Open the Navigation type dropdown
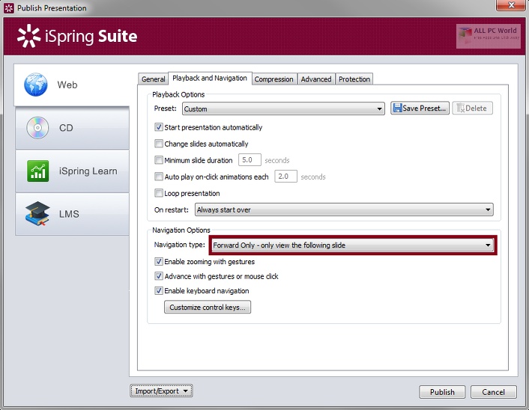529x410 pixels. 353,245
